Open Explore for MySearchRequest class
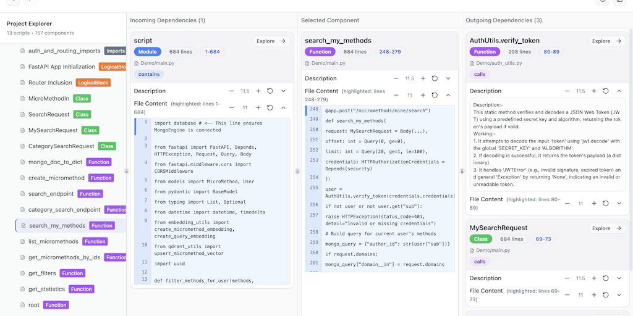This screenshot has width=633, height=316. (607, 228)
